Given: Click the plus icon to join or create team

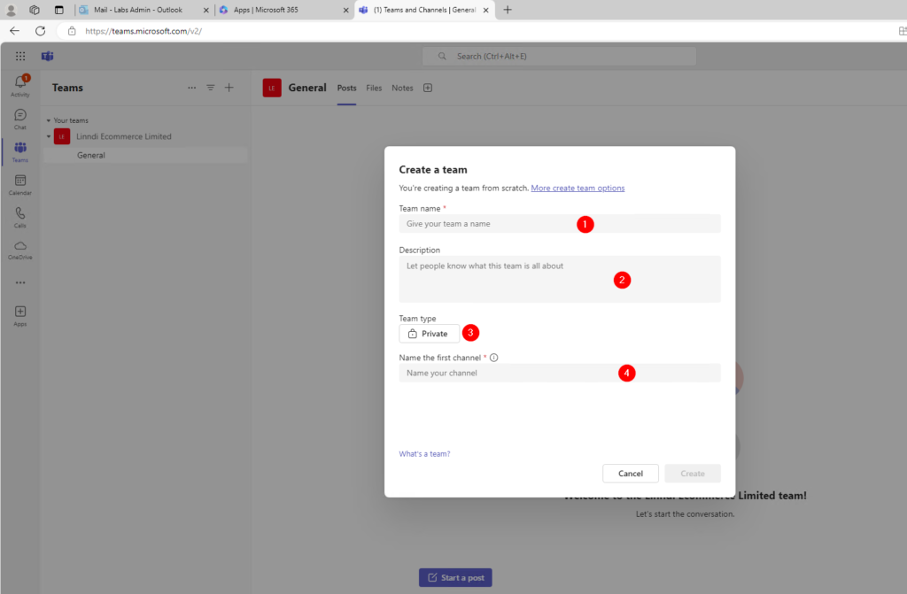Looking at the screenshot, I should (229, 88).
